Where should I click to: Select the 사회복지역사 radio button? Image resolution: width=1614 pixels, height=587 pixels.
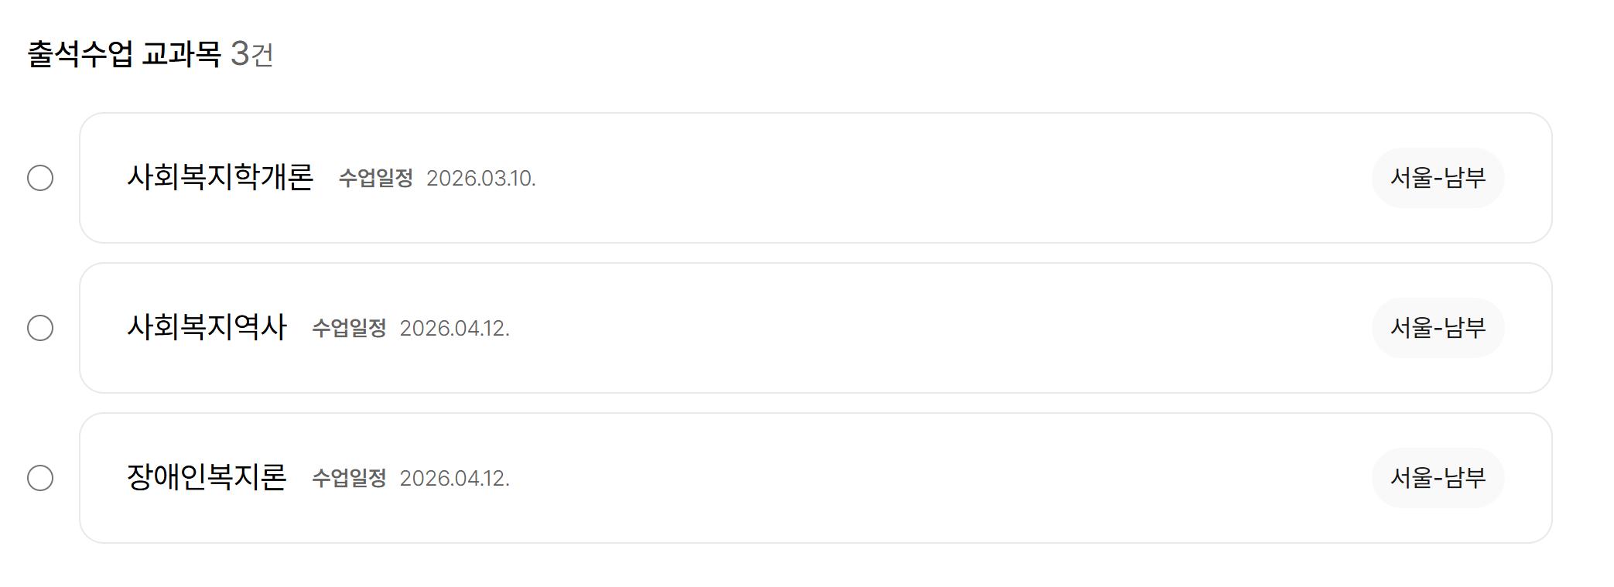tap(40, 328)
